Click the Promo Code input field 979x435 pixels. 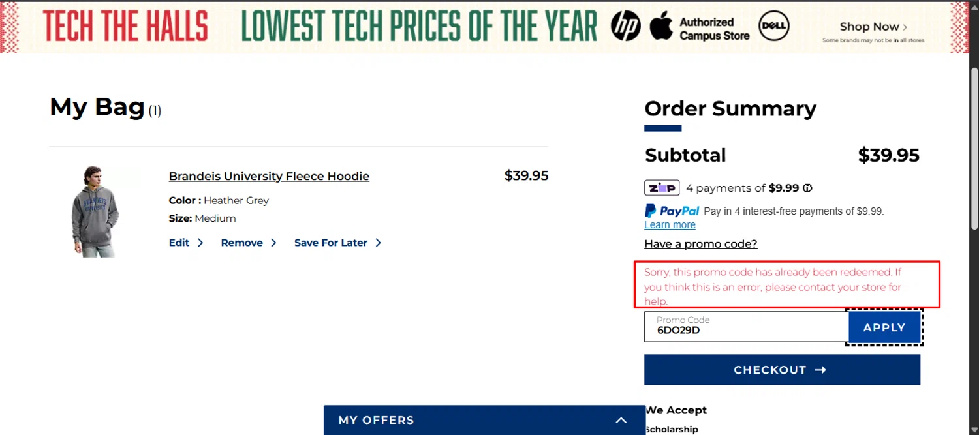point(746,327)
